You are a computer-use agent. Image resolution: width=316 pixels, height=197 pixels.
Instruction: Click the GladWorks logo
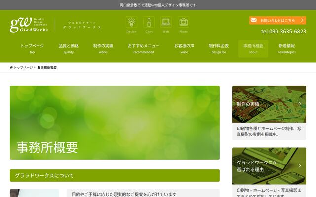tap(29, 25)
